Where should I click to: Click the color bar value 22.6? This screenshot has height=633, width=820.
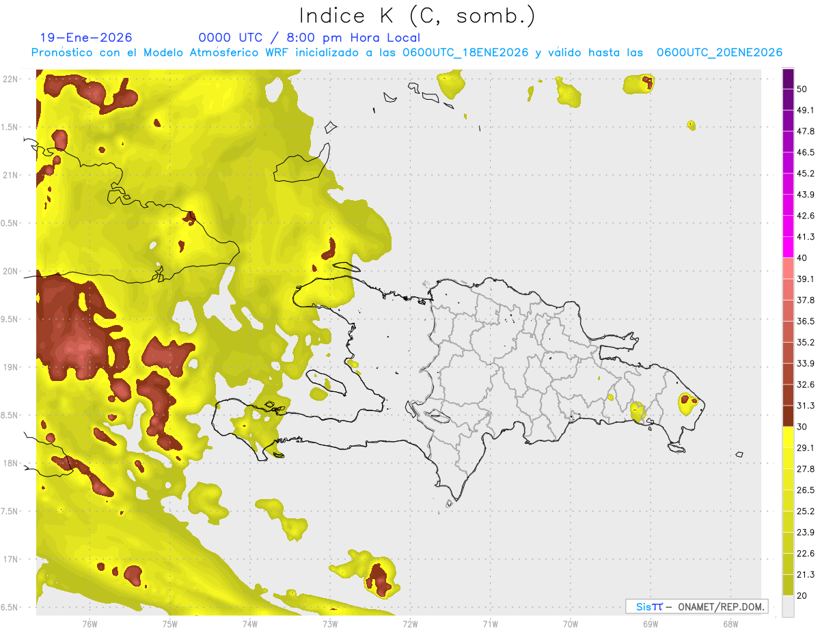point(806,554)
